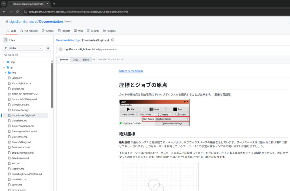Open the master branch dropdown
290x191 pixels.
tap(23, 48)
